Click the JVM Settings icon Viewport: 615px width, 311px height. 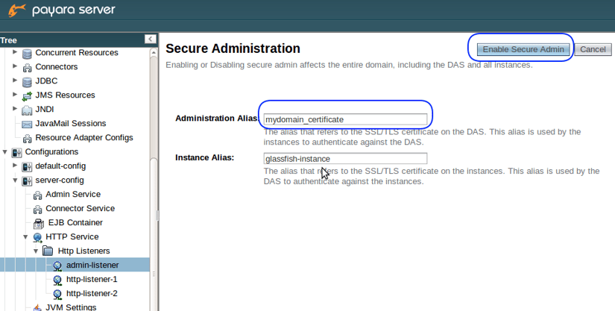(x=37, y=307)
